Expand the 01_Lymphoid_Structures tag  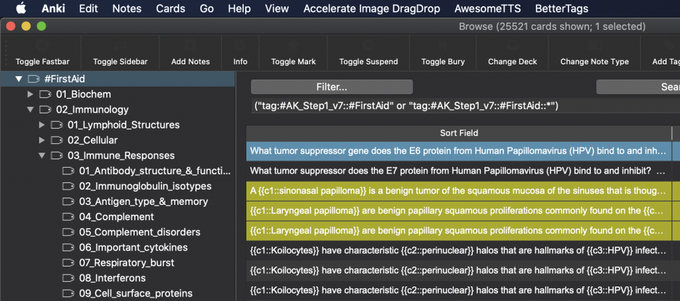pyautogui.click(x=42, y=125)
